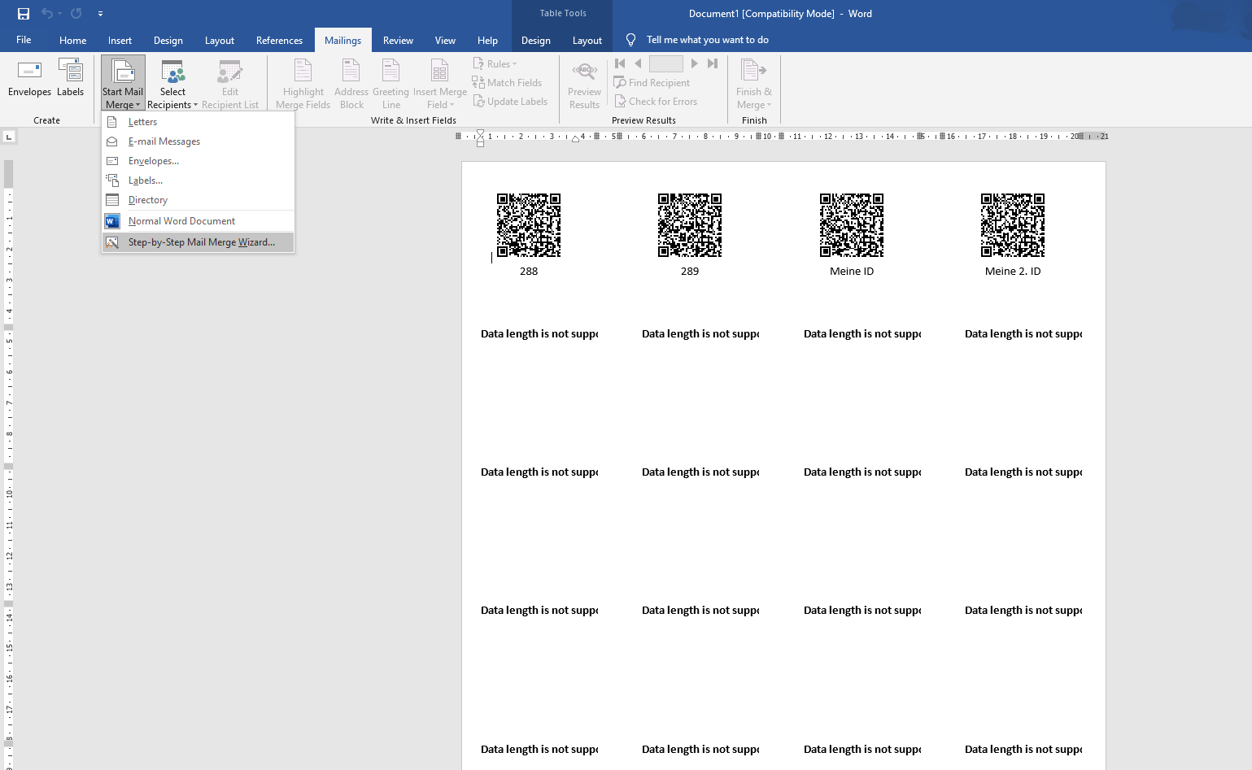Launch Step-by-Step Mail Merge Wizard
The image size is (1252, 770).
(x=198, y=242)
